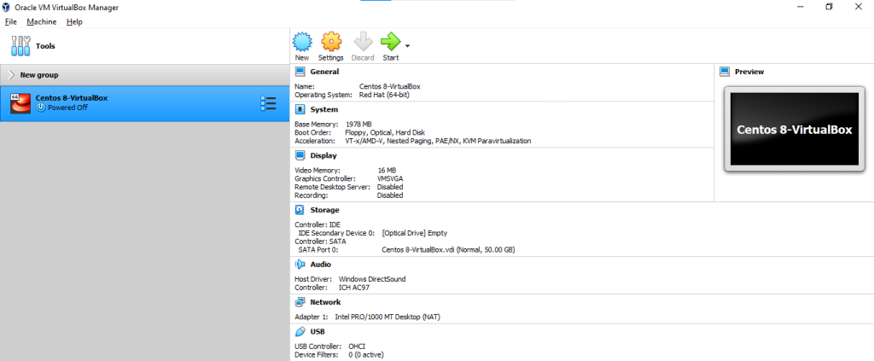Click the Floppy, Optical, Hard Disk boot order
Screen dimensions: 874x361
385,132
